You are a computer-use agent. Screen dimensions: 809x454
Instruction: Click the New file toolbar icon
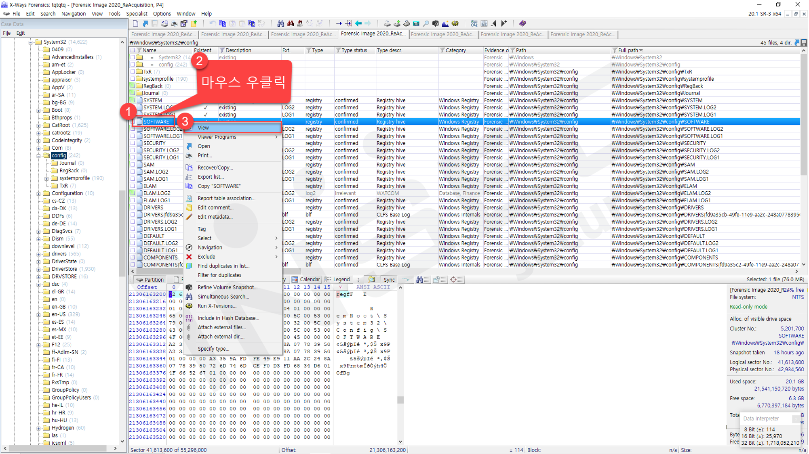point(135,23)
